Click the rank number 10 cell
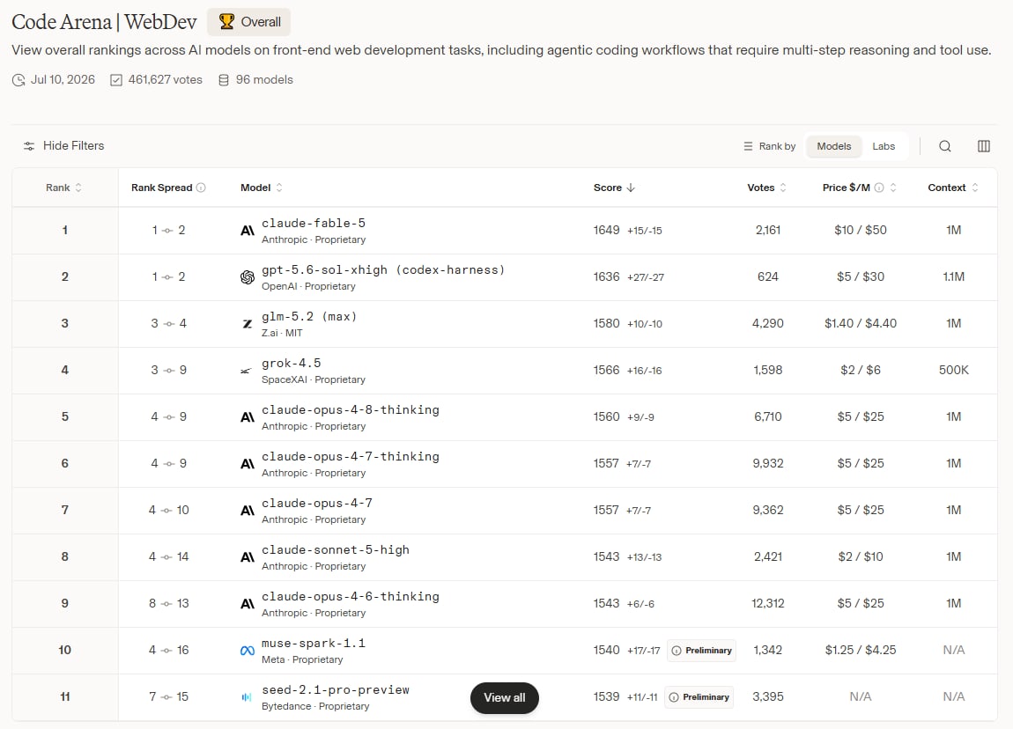 click(64, 651)
